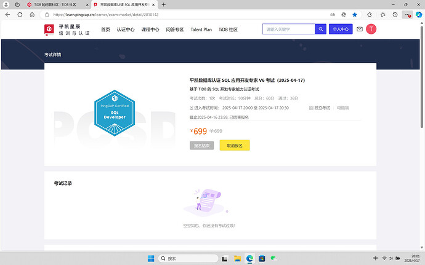
Task: Open the Windows Start menu
Action: pos(151,258)
